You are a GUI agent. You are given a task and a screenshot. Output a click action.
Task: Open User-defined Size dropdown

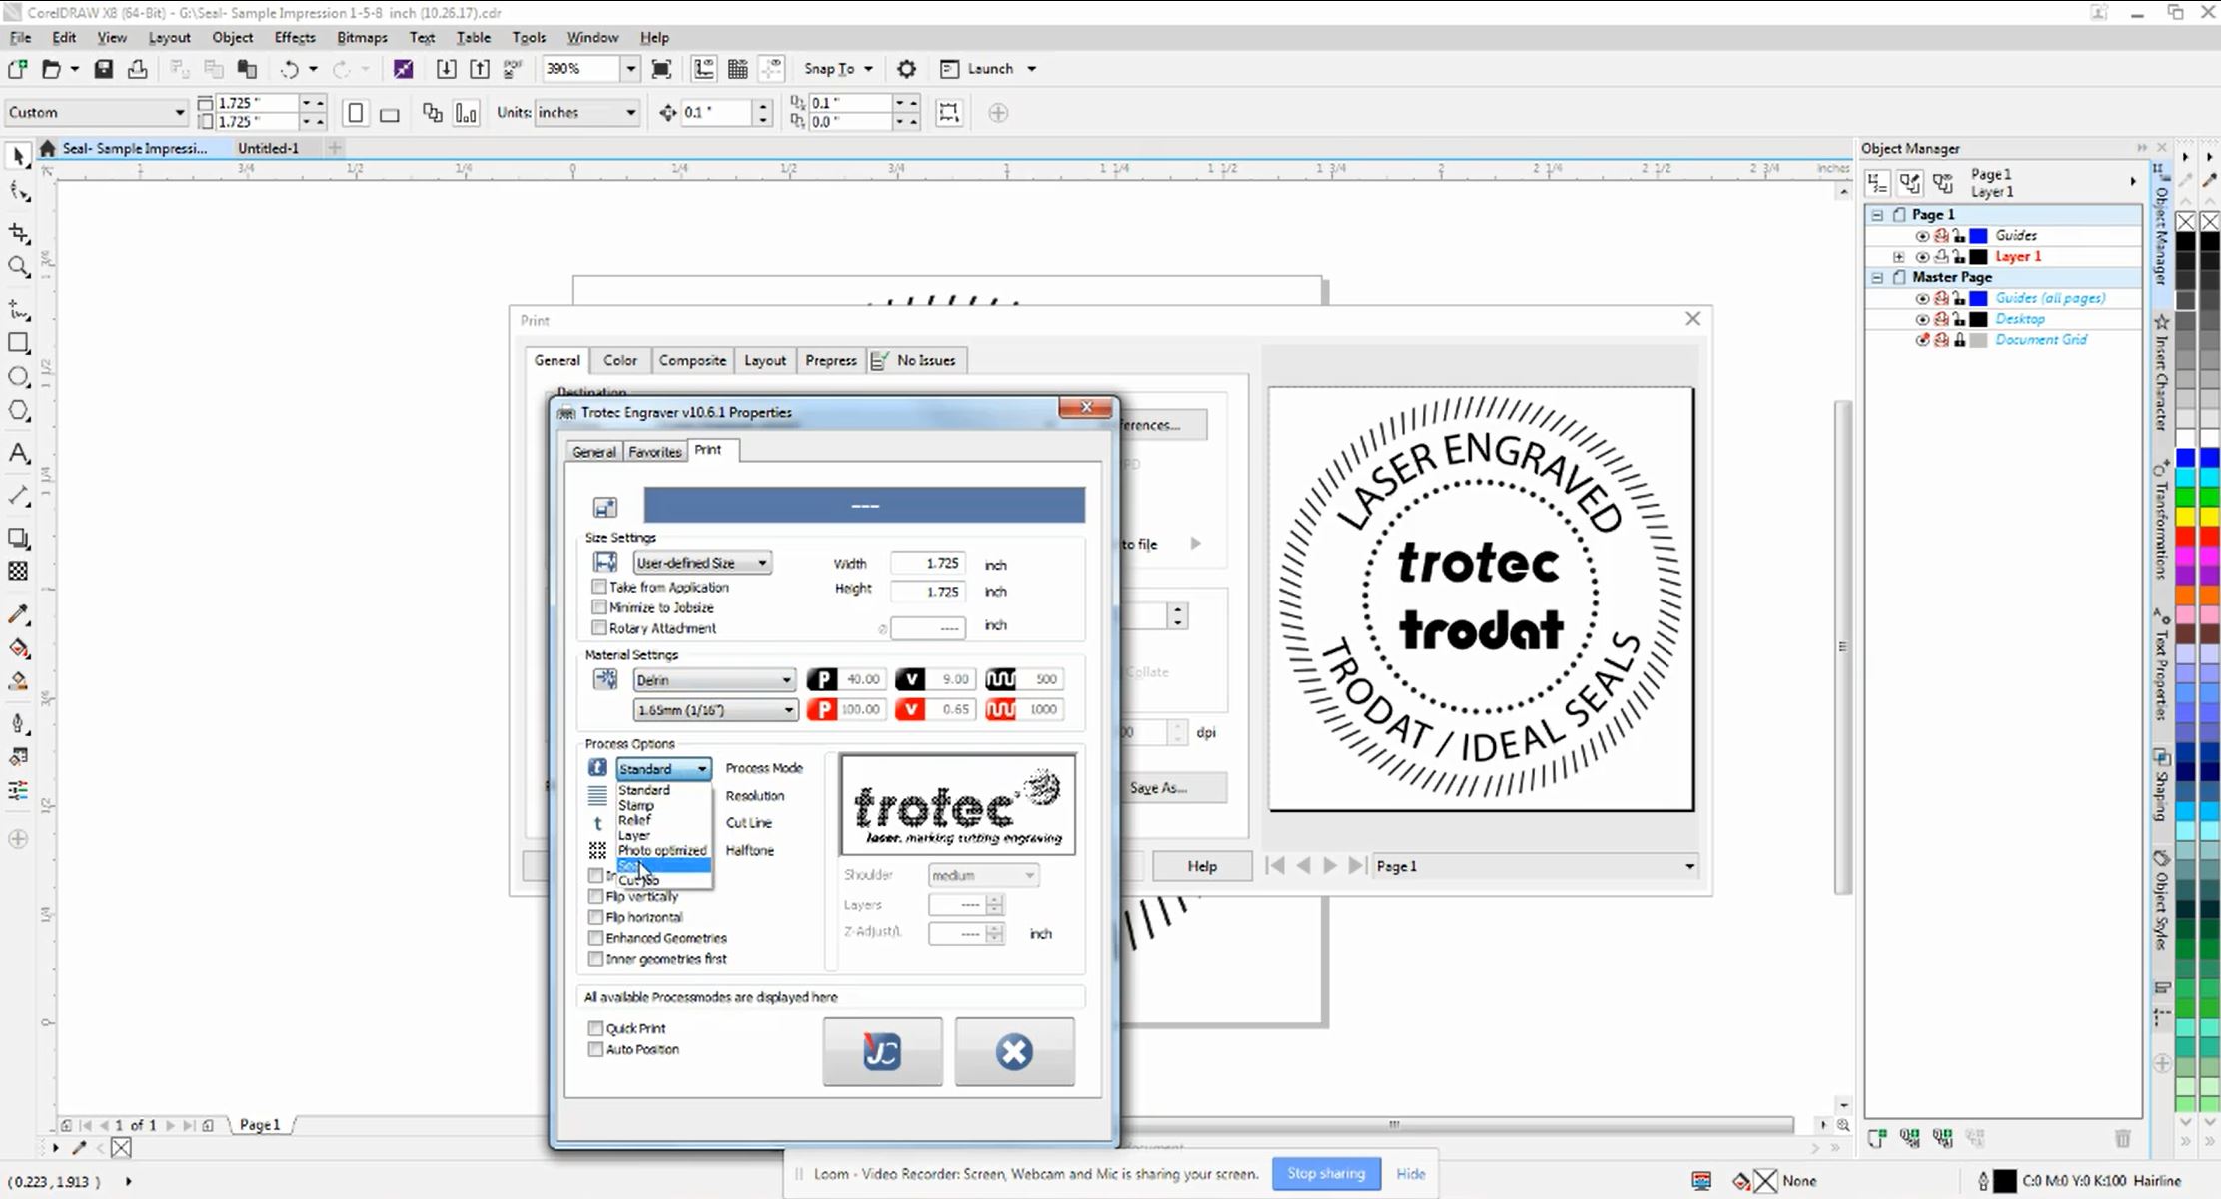tap(702, 563)
